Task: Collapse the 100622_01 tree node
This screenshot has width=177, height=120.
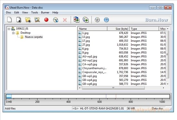Action: click(x=9, y=29)
